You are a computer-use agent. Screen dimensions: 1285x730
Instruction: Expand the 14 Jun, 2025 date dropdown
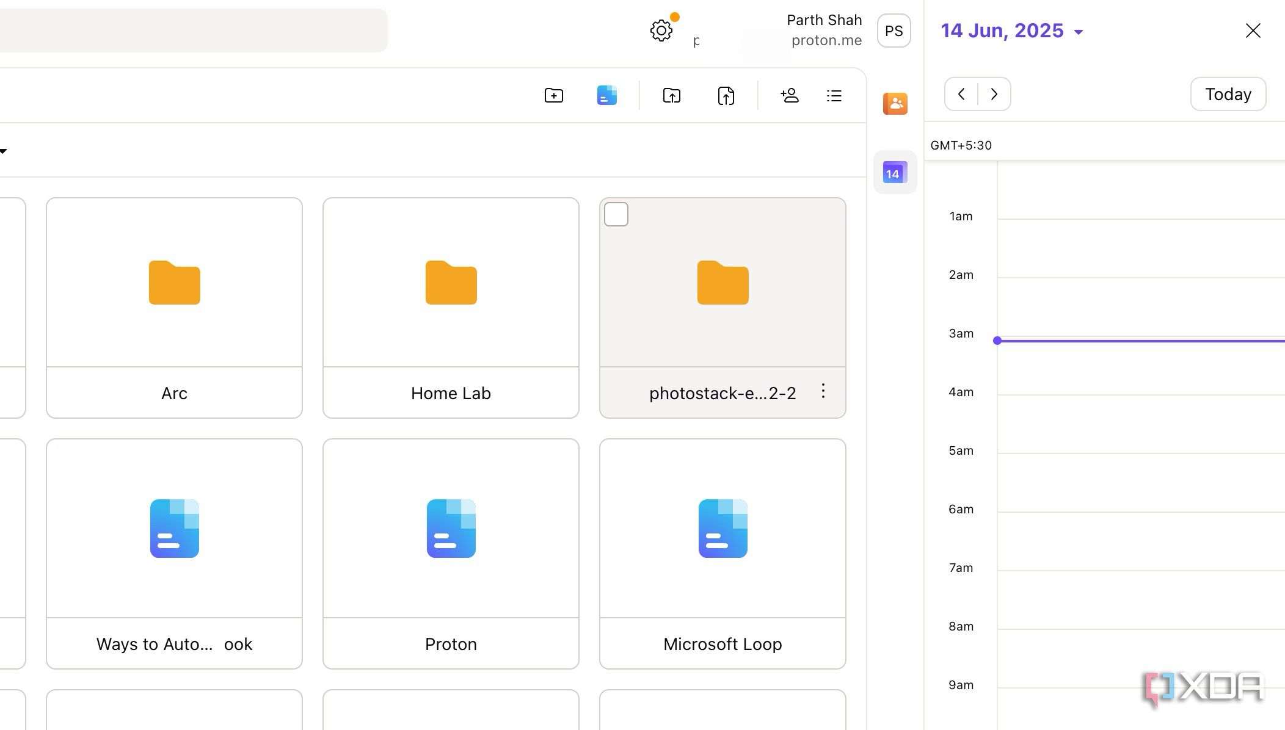1012,31
